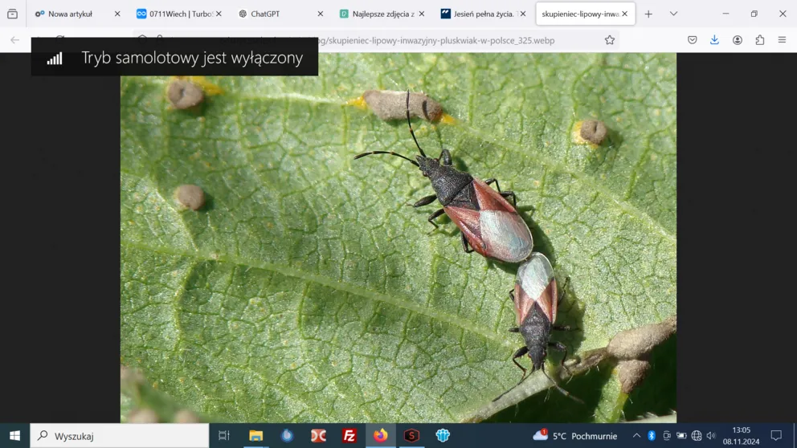
Task: Open the Firefox hamburger application menu
Action: point(783,39)
